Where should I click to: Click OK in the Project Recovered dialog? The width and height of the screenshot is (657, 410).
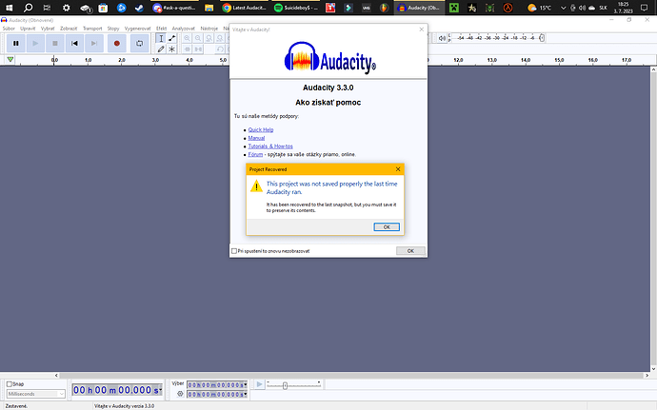tap(387, 227)
